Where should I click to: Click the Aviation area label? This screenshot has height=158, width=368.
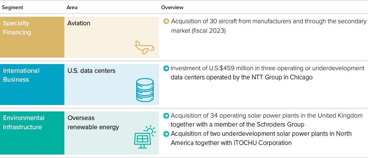[79, 23]
